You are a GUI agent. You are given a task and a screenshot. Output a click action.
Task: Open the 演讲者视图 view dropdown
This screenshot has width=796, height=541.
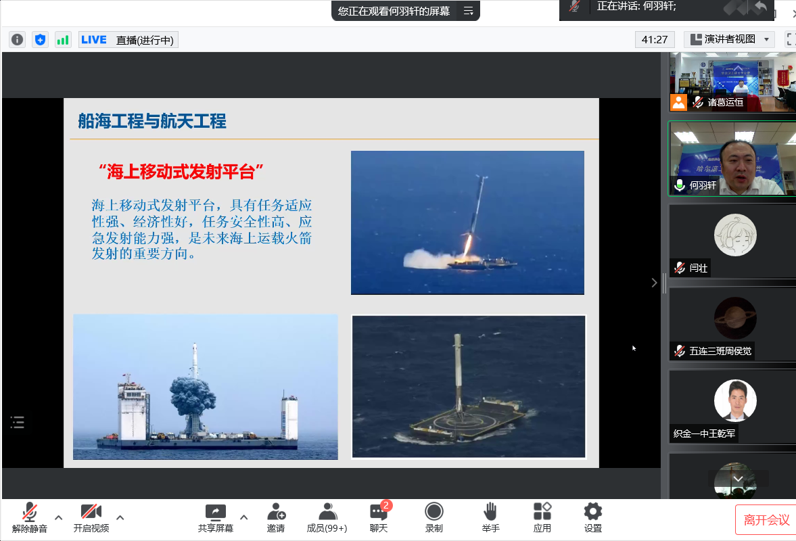pos(729,40)
